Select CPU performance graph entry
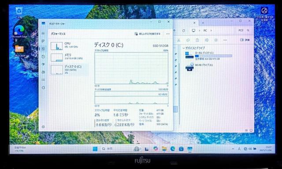 (69, 46)
